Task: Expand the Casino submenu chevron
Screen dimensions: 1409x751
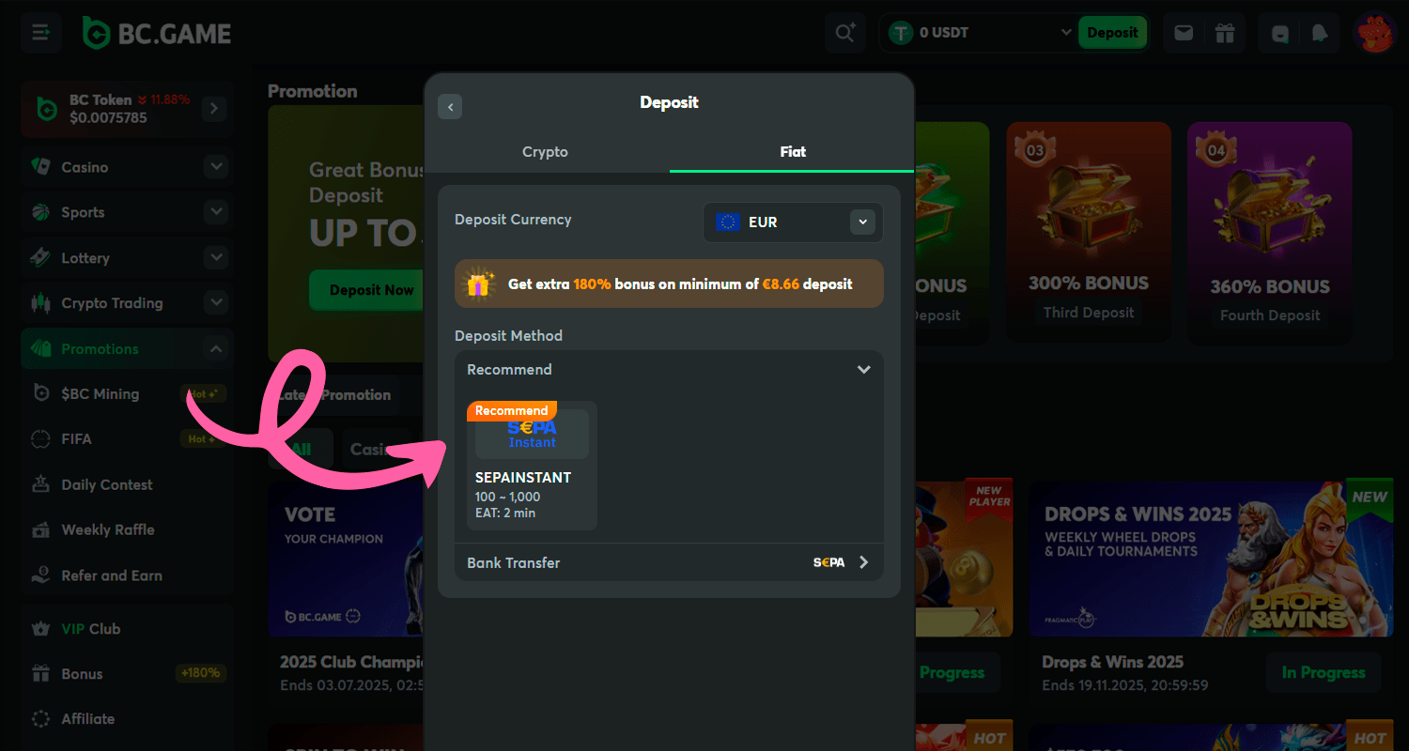Action: (x=216, y=167)
